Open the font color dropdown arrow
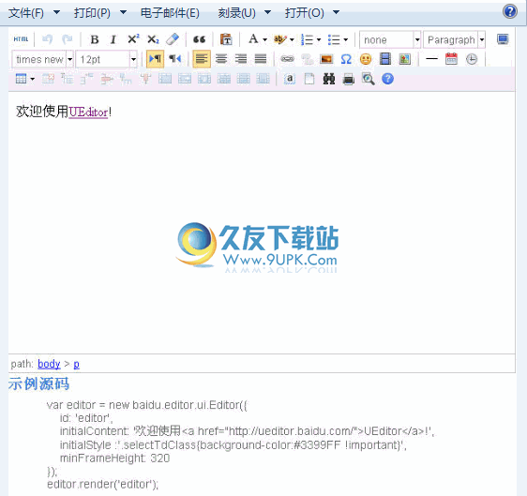Viewport: 527px width, 496px height. point(264,40)
